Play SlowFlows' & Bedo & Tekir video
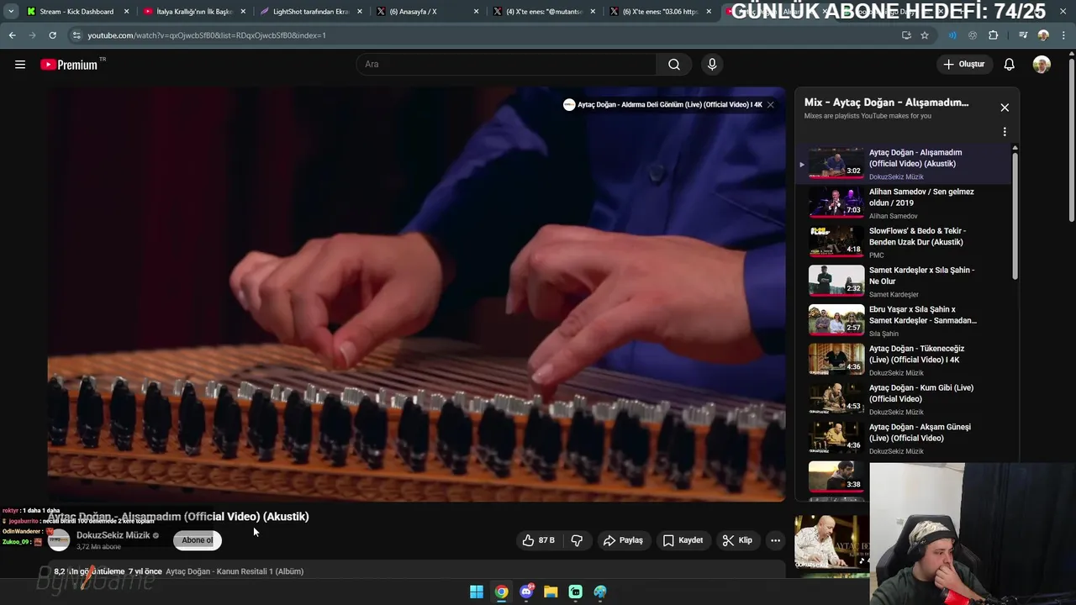This screenshot has height=605, width=1076. click(904, 242)
